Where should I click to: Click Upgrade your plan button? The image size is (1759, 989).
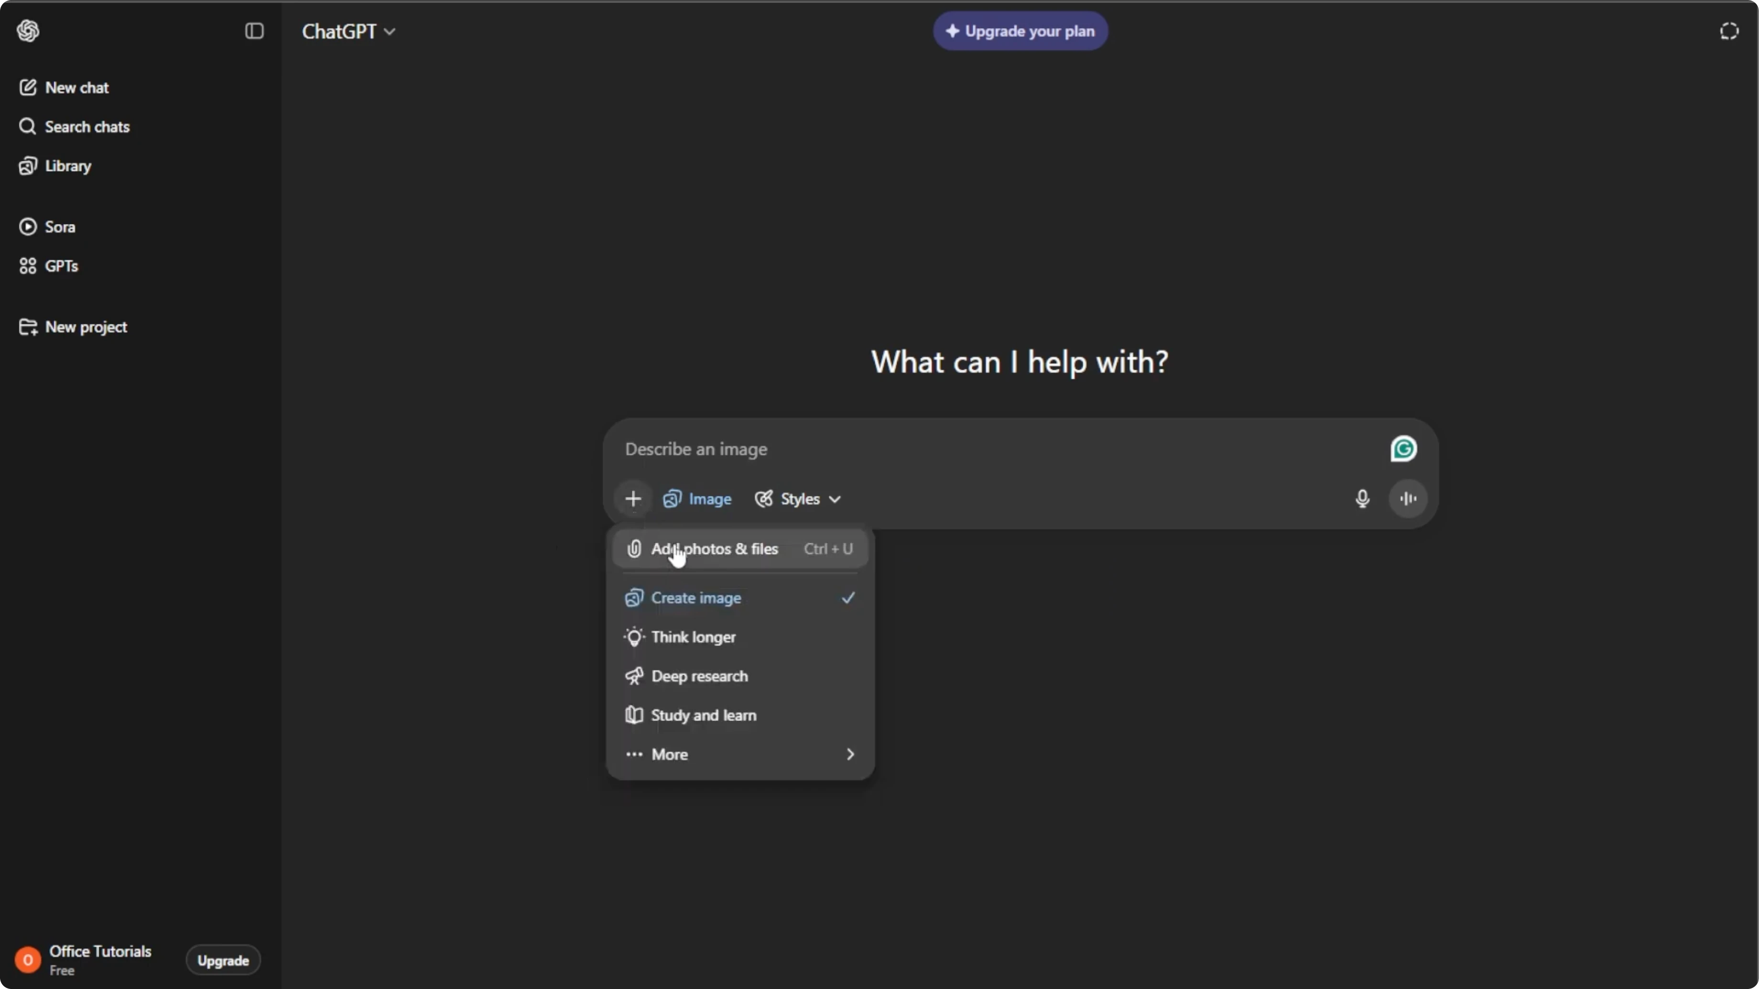1020,32
